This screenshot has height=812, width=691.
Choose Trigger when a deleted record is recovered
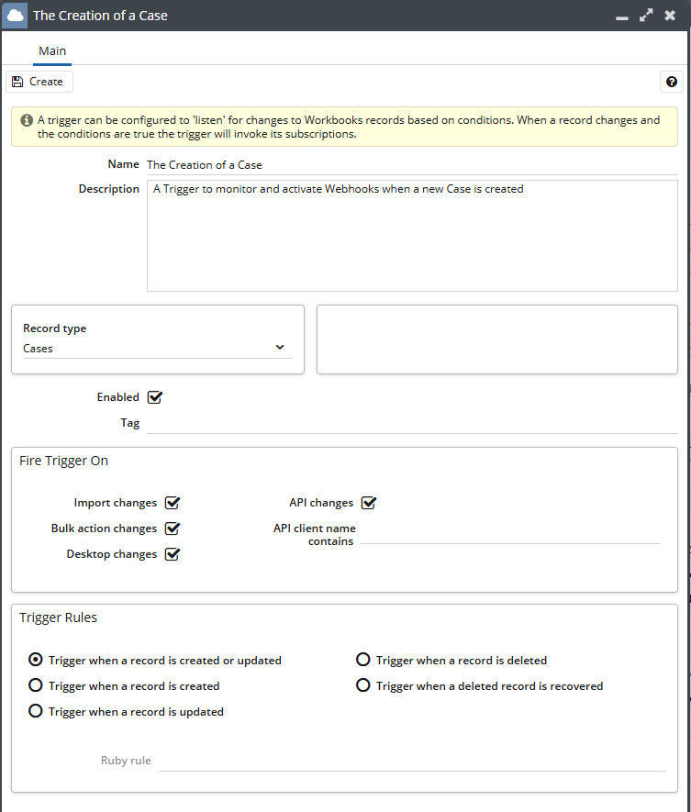[363, 685]
